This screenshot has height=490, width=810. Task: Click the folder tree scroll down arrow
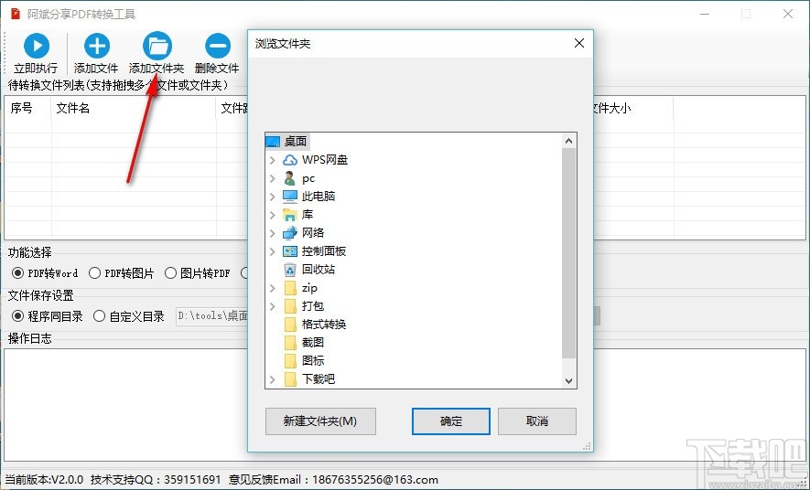(x=568, y=381)
